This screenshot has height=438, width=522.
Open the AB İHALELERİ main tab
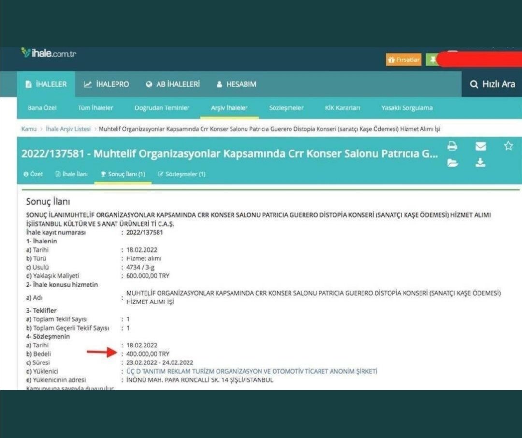173,84
